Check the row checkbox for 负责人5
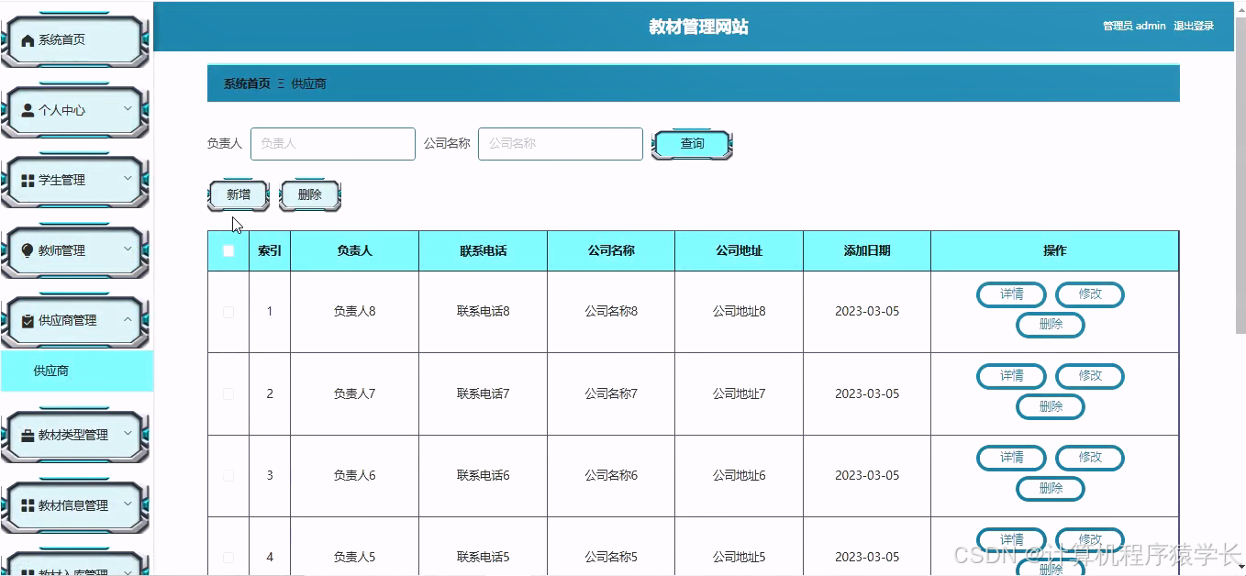Viewport: 1246px width, 576px height. pos(228,557)
